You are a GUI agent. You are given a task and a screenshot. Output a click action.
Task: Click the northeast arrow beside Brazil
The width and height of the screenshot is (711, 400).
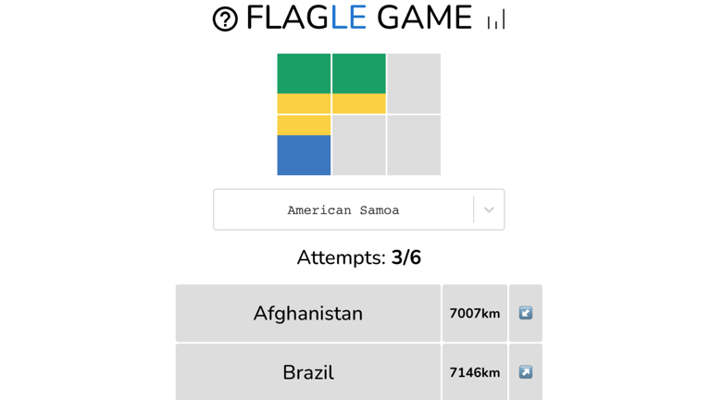pos(525,372)
